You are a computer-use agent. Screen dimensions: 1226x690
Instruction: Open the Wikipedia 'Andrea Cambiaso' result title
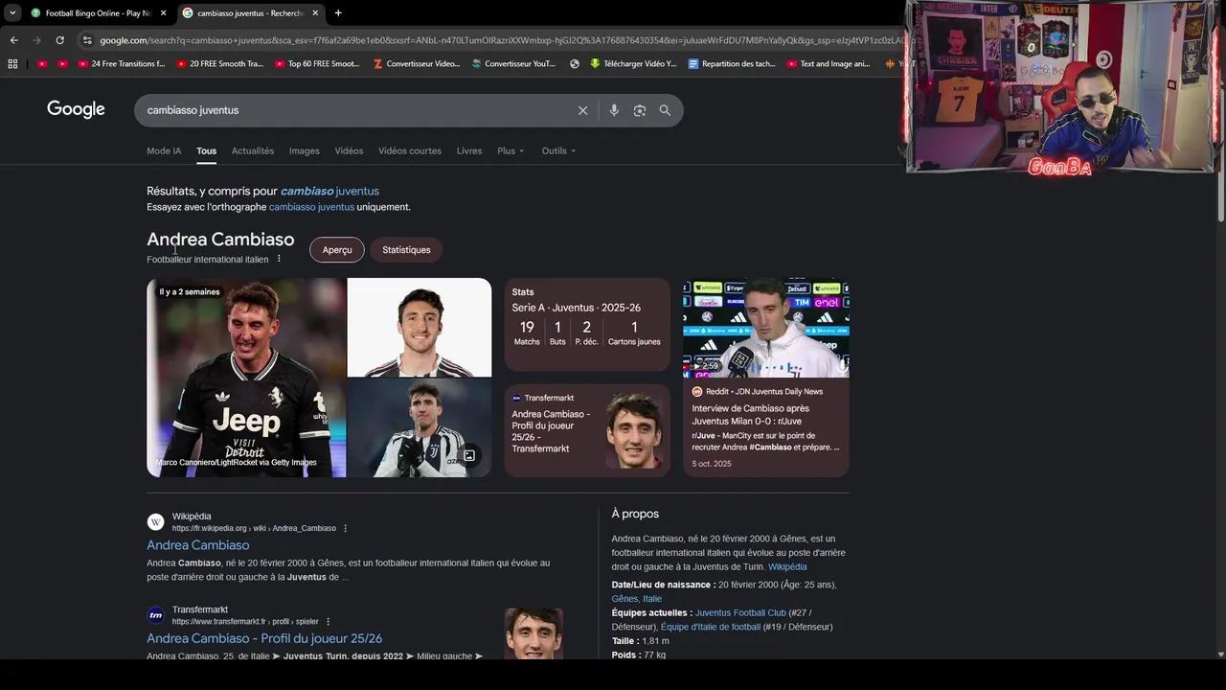click(x=198, y=545)
